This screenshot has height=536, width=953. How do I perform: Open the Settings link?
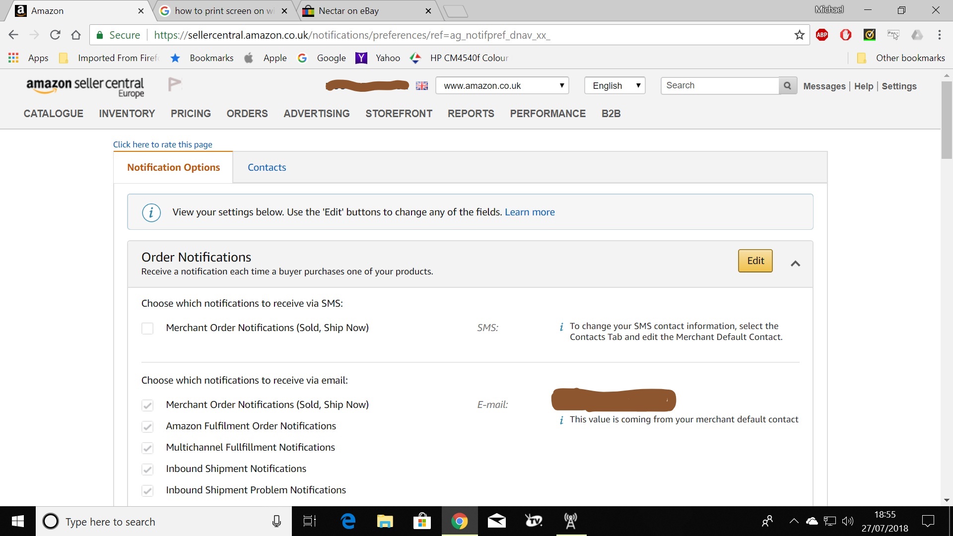pyautogui.click(x=899, y=86)
